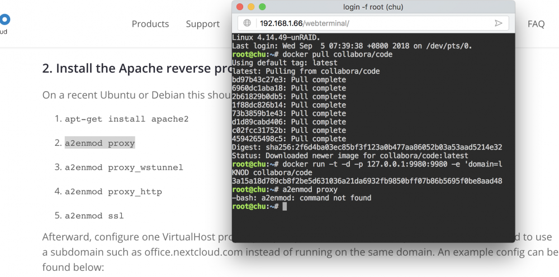Image resolution: width=559 pixels, height=277 pixels.
Task: Click the '73b3859b1e43: Pull complete' line
Action: 289,113
